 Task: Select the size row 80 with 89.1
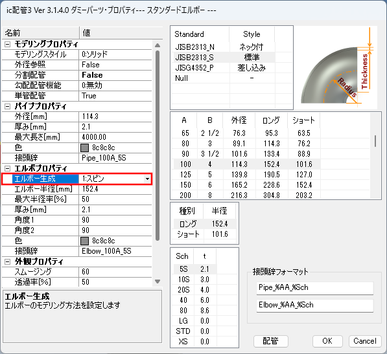click(247, 144)
